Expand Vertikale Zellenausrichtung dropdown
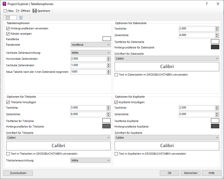224x179 pixels. 91,53
